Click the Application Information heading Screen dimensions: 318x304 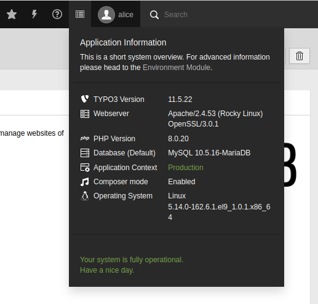pyautogui.click(x=123, y=42)
